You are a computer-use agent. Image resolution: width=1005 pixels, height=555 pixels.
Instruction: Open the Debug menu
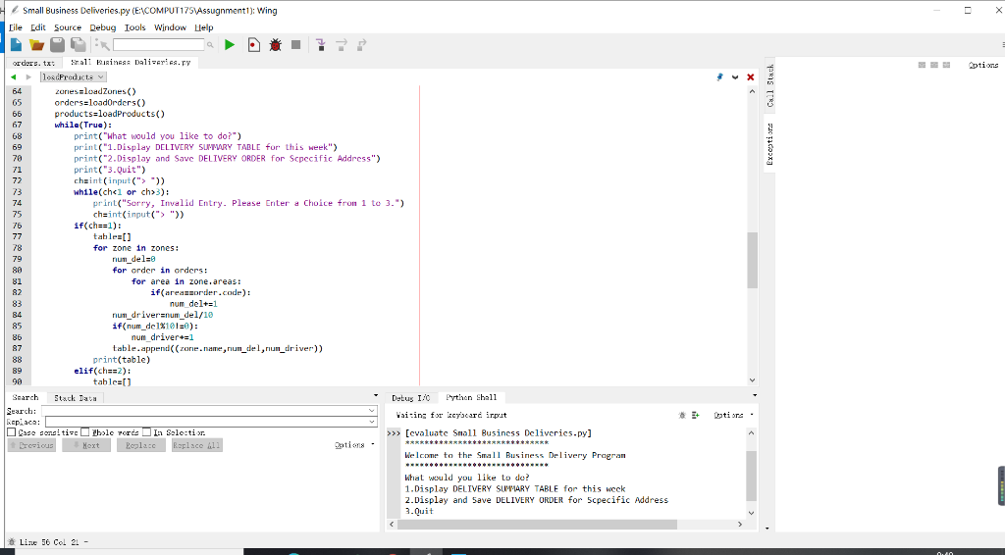coord(102,27)
